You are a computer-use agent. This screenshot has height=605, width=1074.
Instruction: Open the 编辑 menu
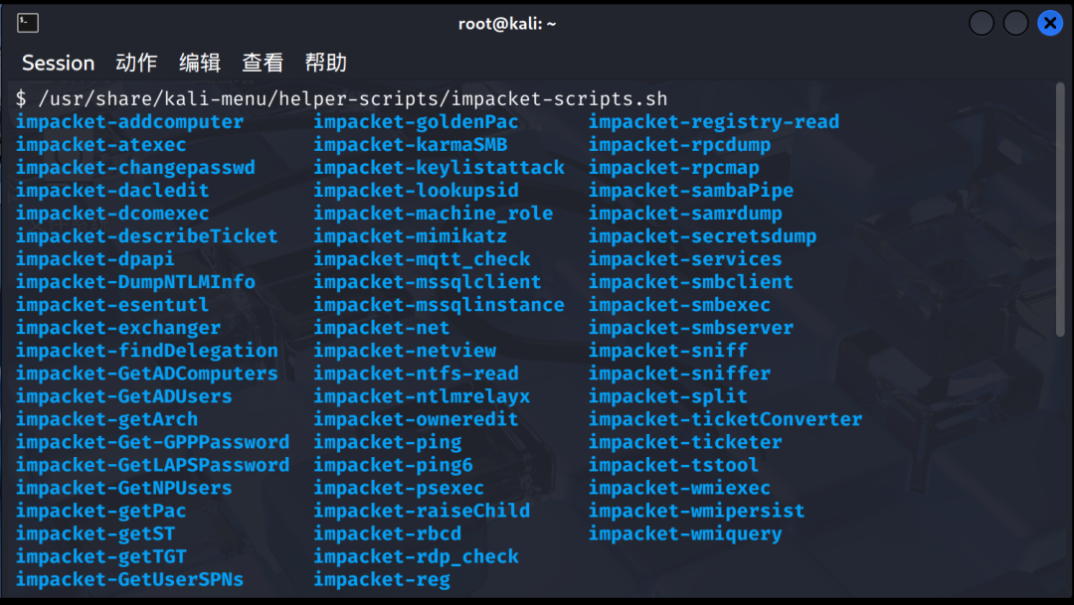click(x=199, y=63)
